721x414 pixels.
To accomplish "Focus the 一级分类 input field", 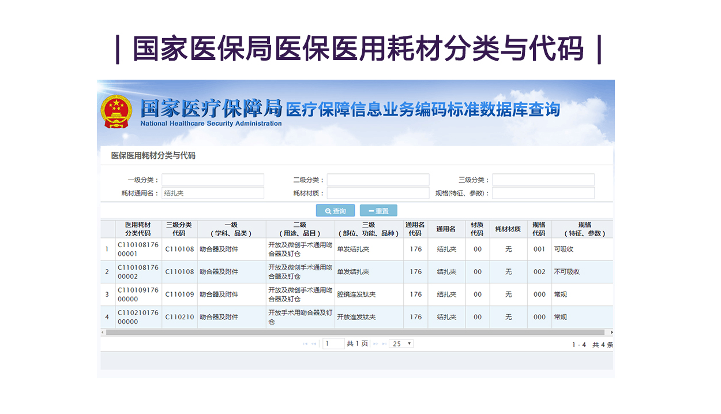I will coord(212,180).
